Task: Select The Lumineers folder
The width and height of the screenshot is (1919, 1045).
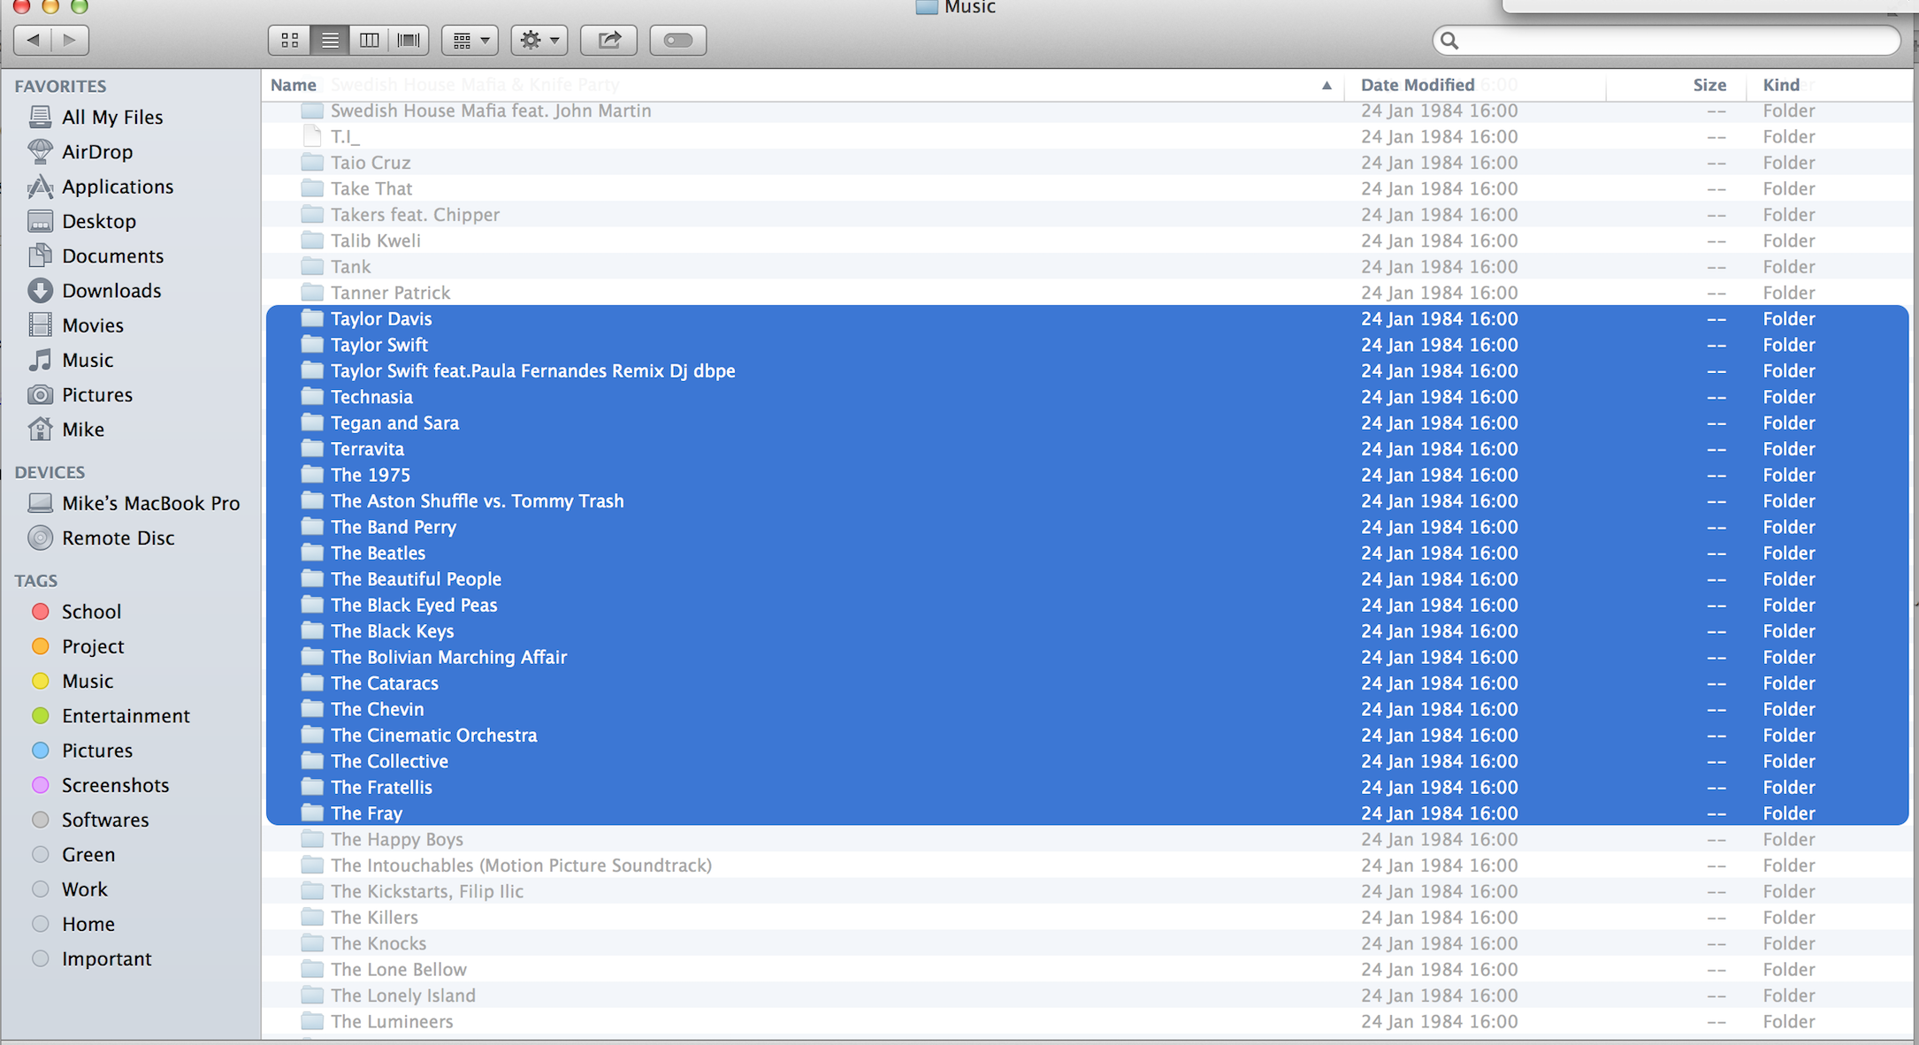Action: pos(1087,1021)
